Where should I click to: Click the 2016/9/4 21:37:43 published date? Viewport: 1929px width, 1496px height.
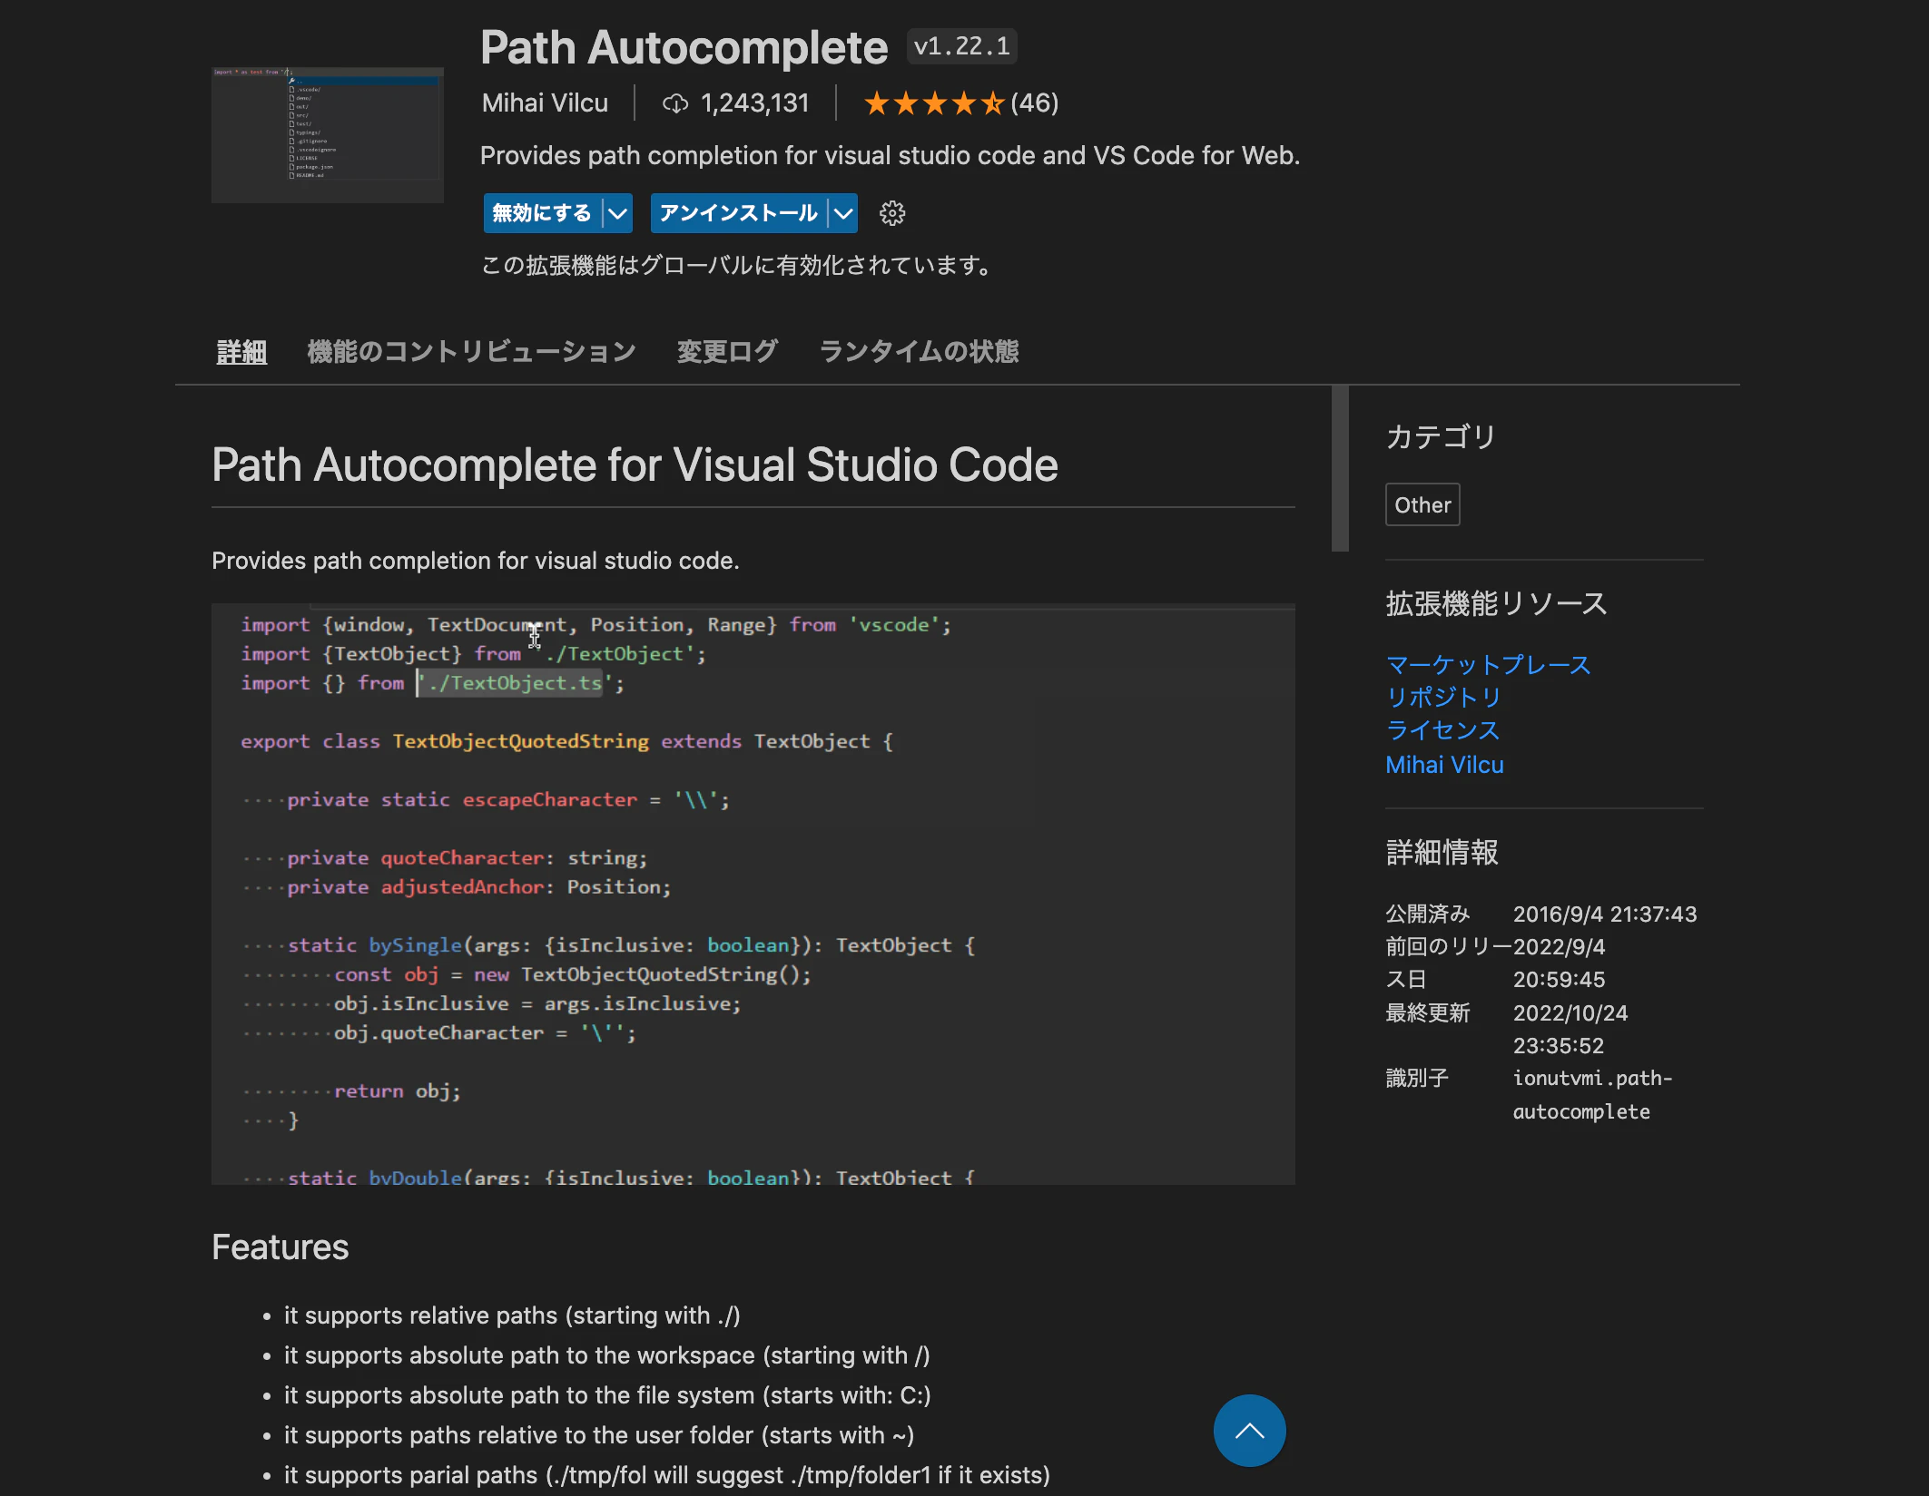pyautogui.click(x=1604, y=914)
